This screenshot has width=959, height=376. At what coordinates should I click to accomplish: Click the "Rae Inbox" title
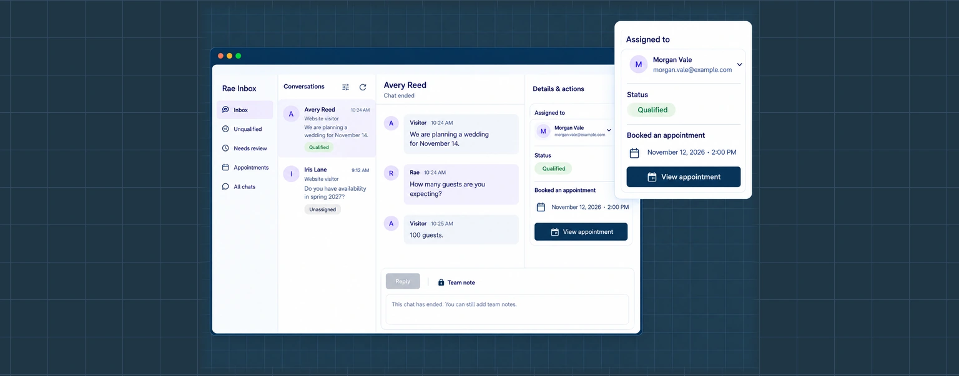click(x=239, y=89)
